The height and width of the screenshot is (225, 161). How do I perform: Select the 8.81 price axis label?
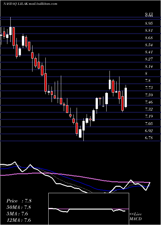(149, 31)
